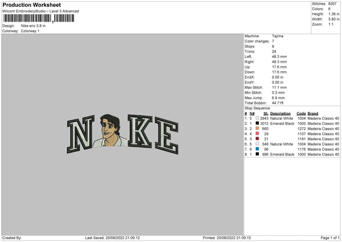342x242 pixels.
Task: Click the Up measurement 17.6 mm
Action: point(279,67)
